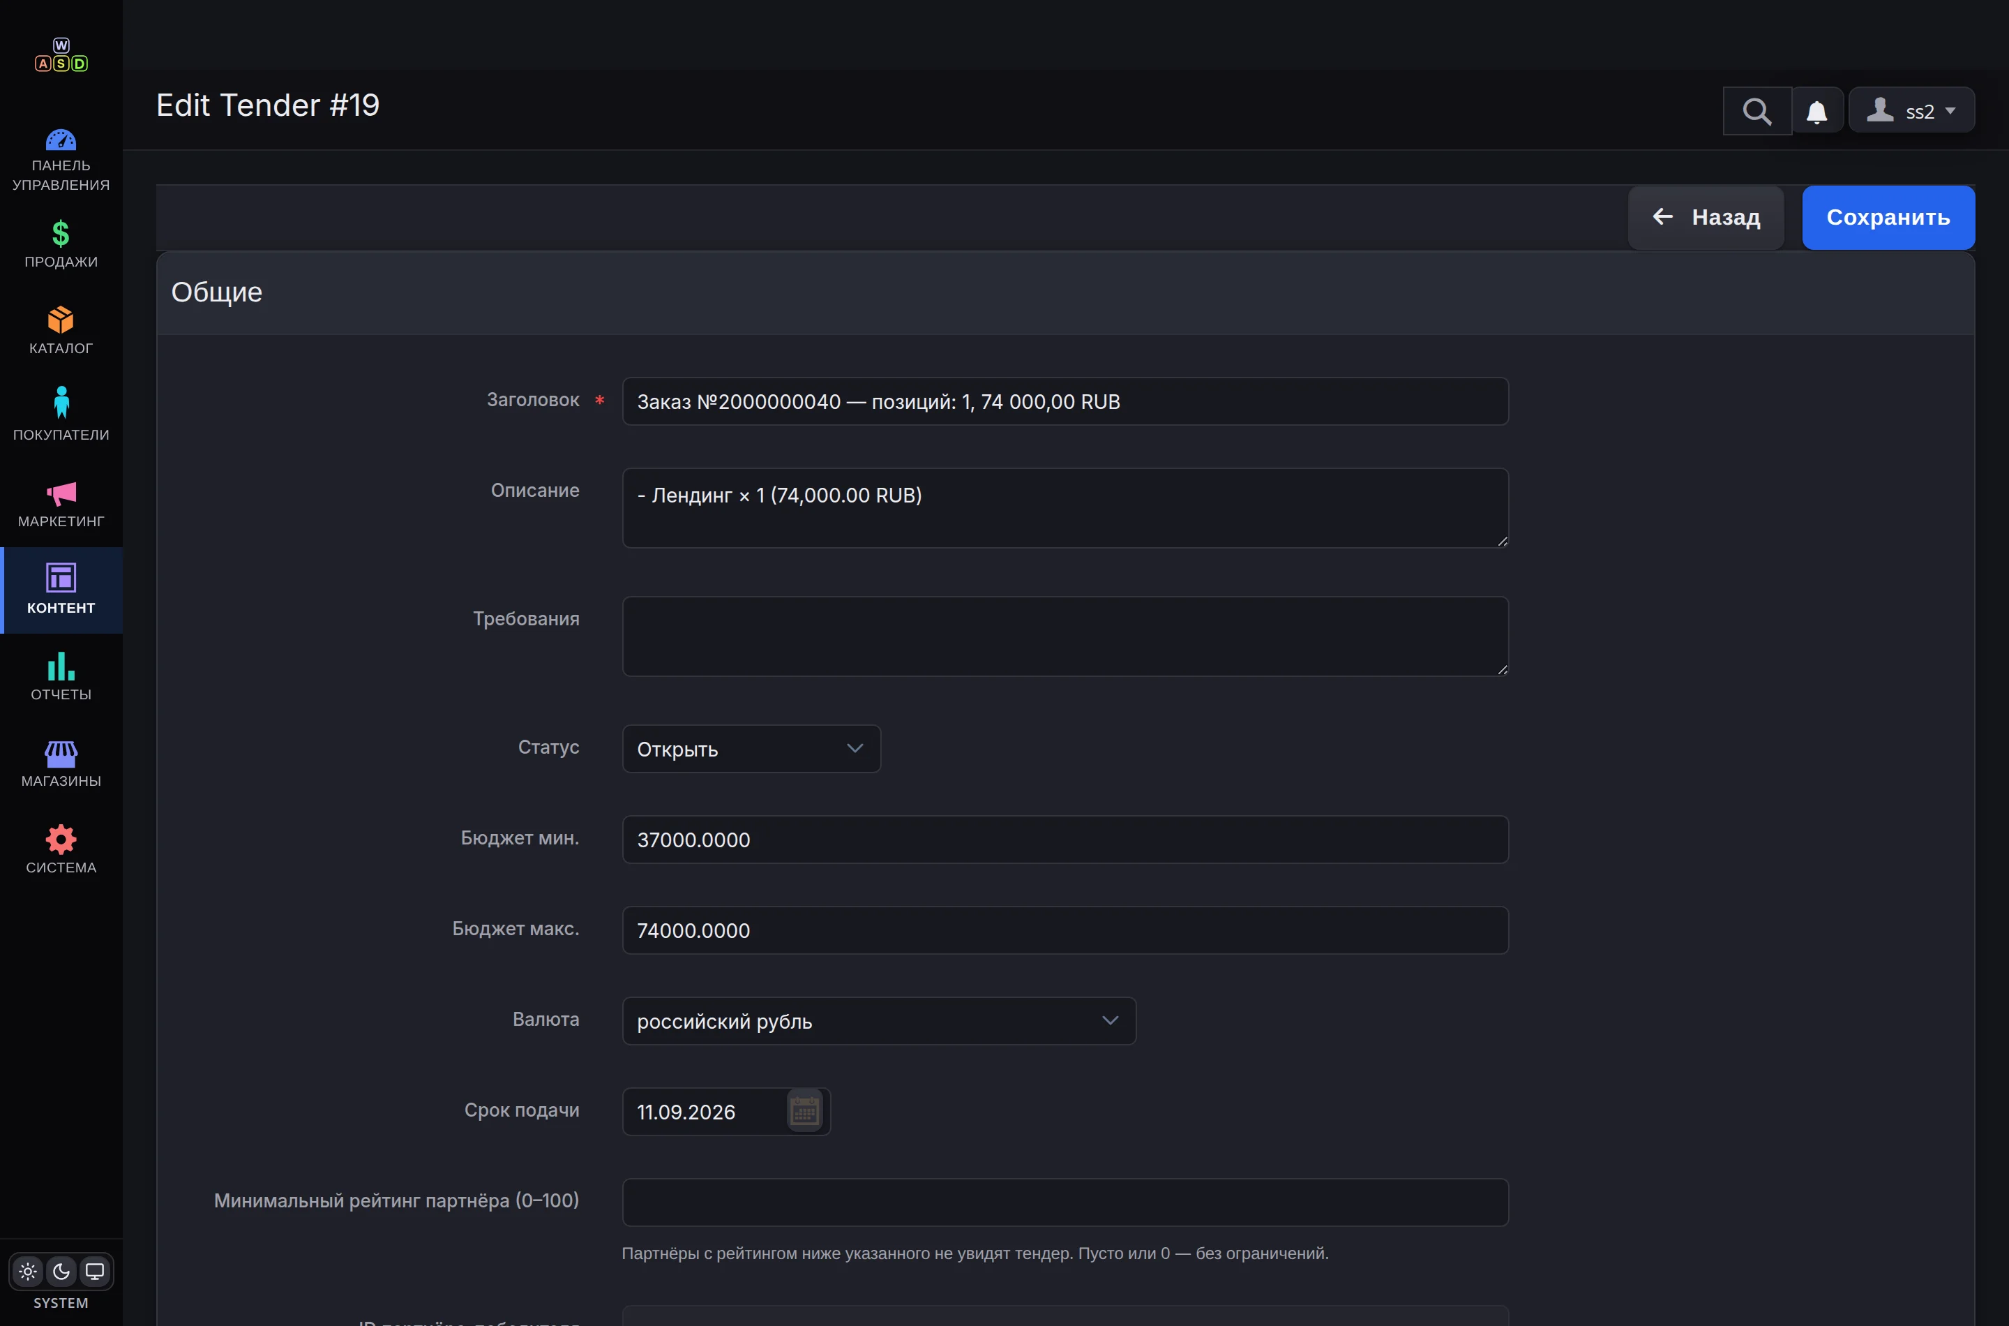
Task: Click the empty Требования textarea
Action: 1065,636
